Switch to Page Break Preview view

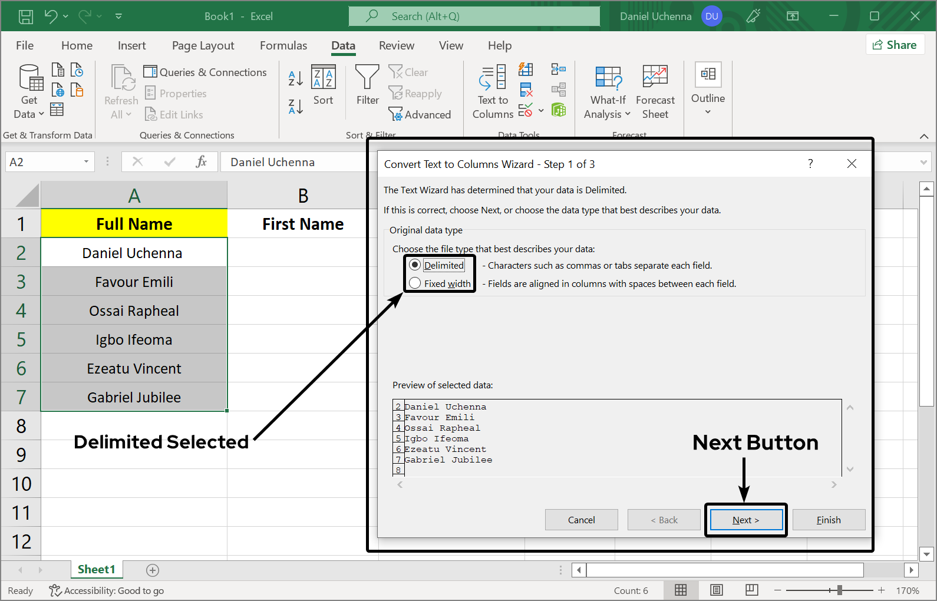click(751, 590)
